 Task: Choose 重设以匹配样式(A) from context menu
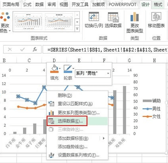(x=77, y=104)
